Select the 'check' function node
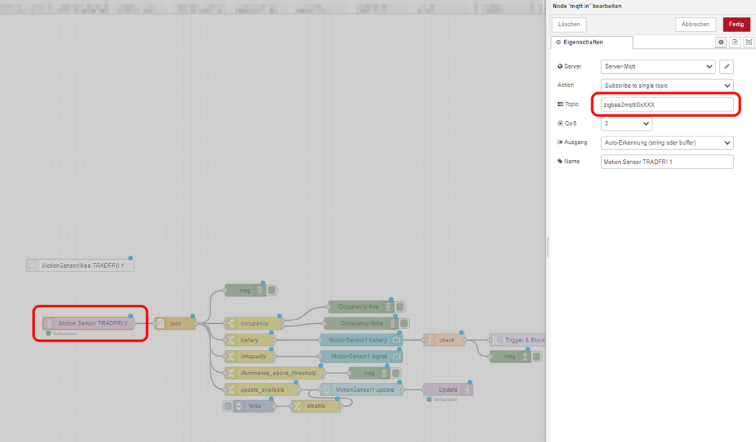The width and height of the screenshot is (756, 442). click(x=444, y=340)
